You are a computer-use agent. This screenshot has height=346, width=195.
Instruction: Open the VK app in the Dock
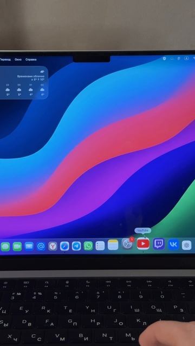173,244
